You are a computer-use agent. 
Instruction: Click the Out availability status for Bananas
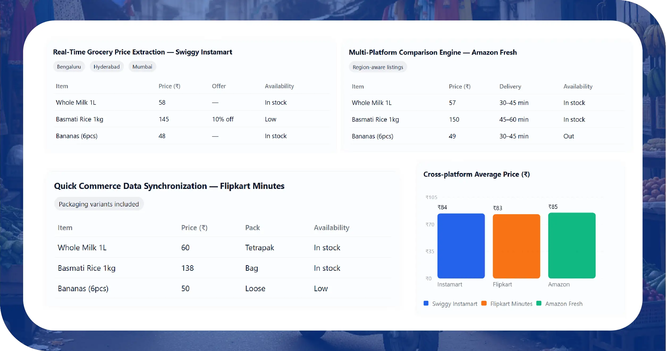569,136
